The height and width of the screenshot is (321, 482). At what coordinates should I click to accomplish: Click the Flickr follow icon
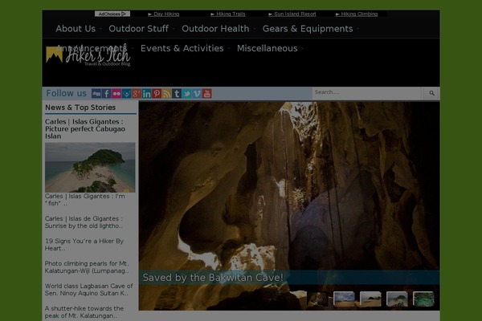(x=116, y=94)
